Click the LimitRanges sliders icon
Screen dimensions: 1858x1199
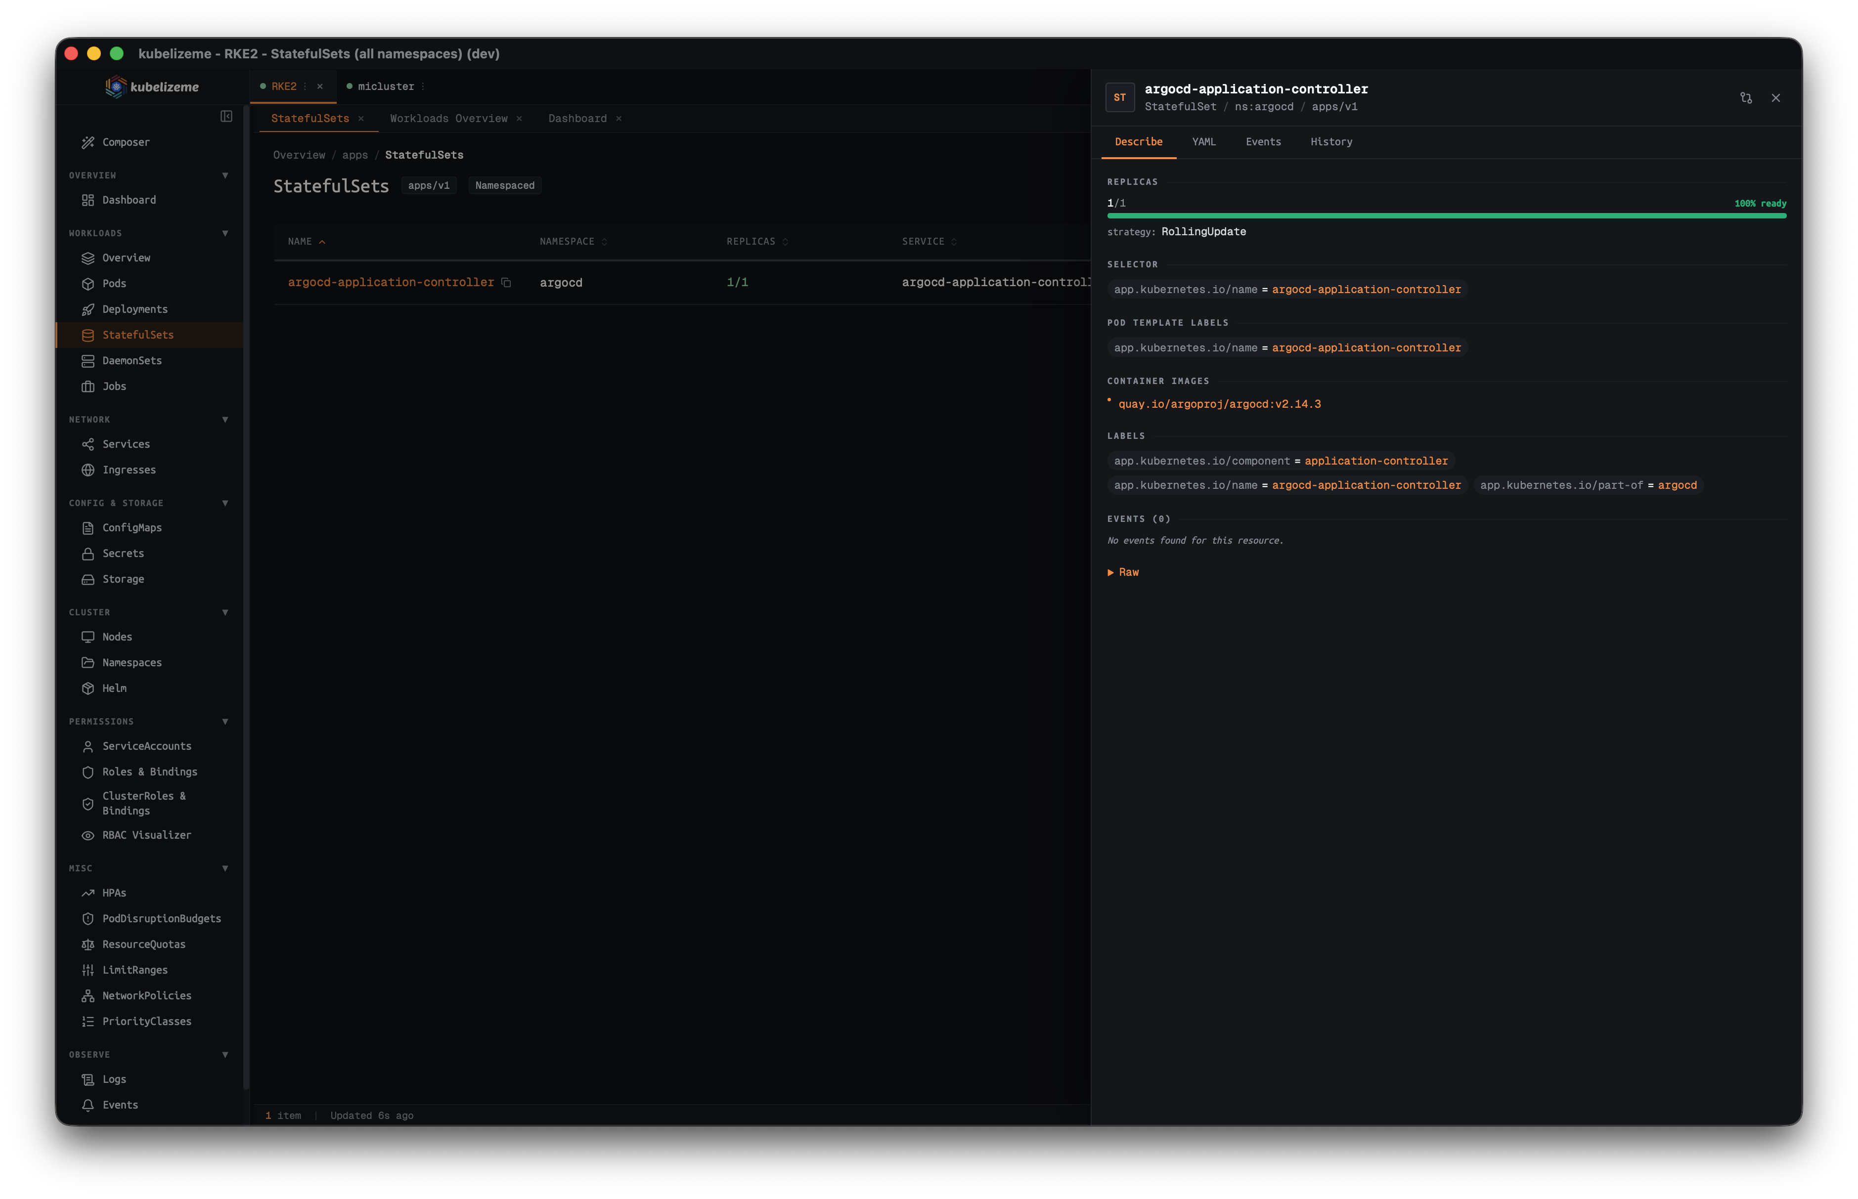point(88,970)
